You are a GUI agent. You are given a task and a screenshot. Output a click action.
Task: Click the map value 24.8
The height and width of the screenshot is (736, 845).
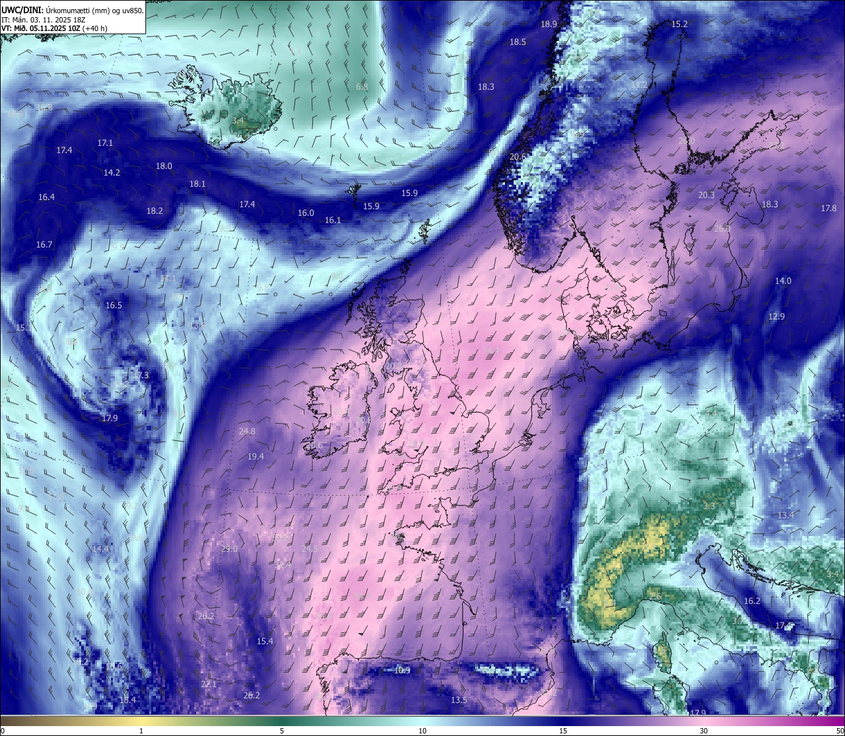[247, 431]
